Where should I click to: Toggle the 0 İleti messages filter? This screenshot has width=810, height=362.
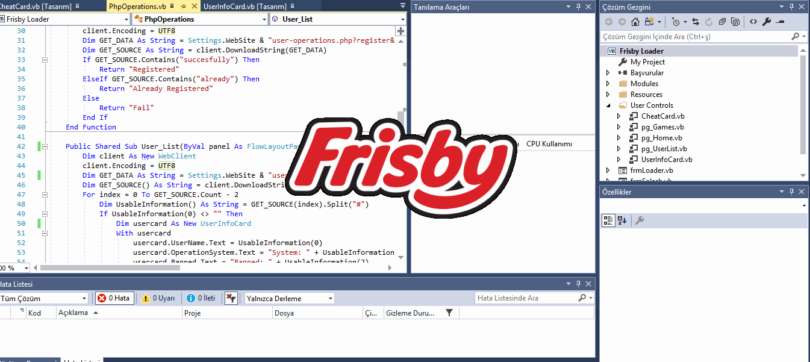click(201, 298)
